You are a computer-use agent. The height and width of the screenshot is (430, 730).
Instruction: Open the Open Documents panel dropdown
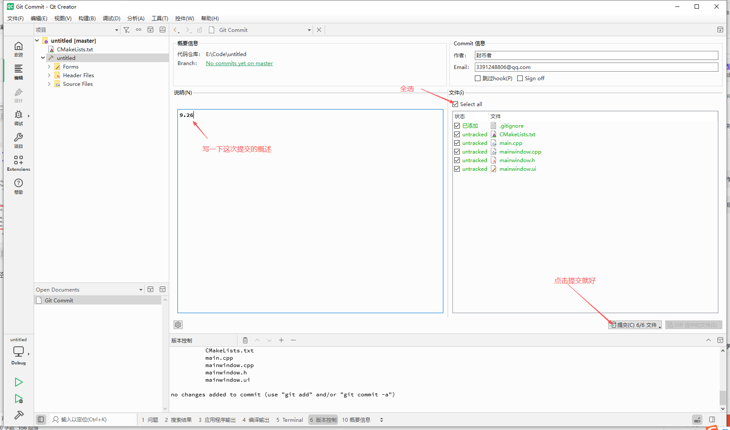[141, 289]
